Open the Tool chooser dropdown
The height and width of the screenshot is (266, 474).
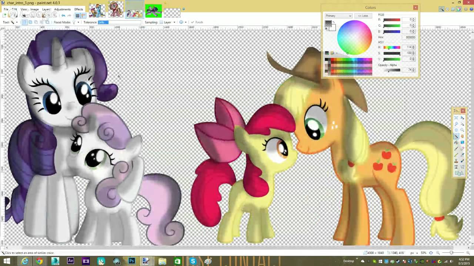pyautogui.click(x=14, y=22)
